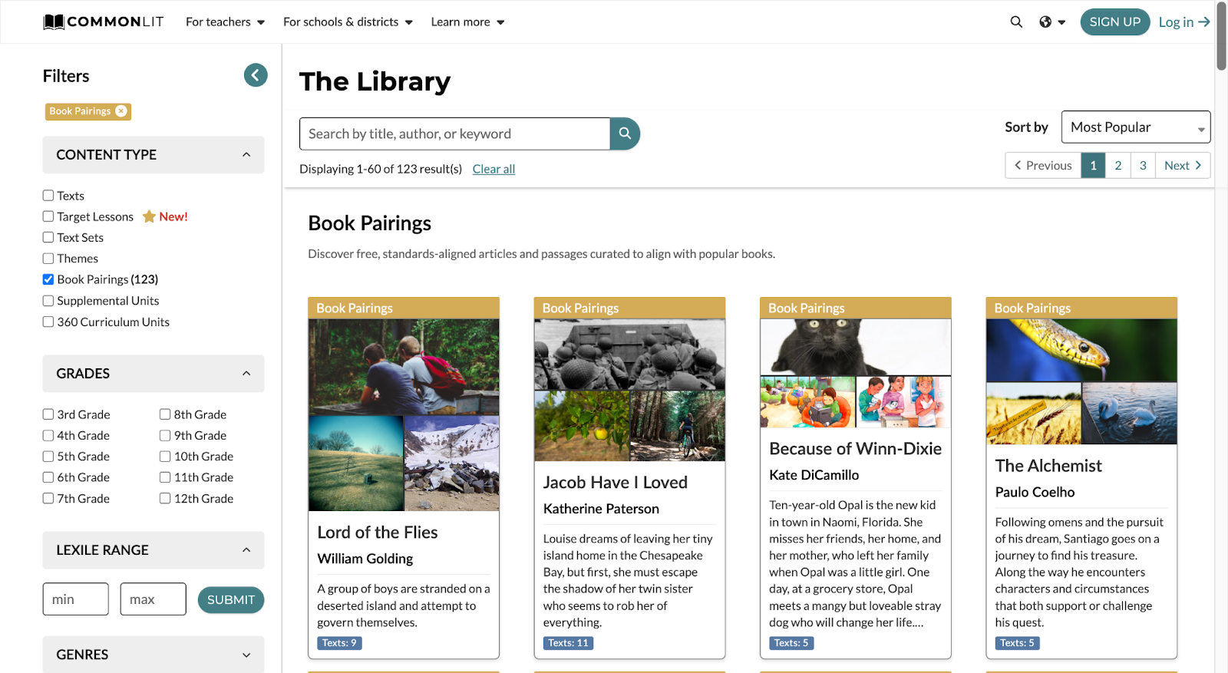The width and height of the screenshot is (1228, 673).
Task: Open the Learn more menu
Action: (467, 21)
